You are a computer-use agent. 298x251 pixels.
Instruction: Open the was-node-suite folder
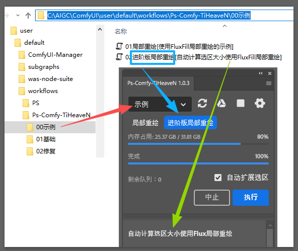point(50,79)
